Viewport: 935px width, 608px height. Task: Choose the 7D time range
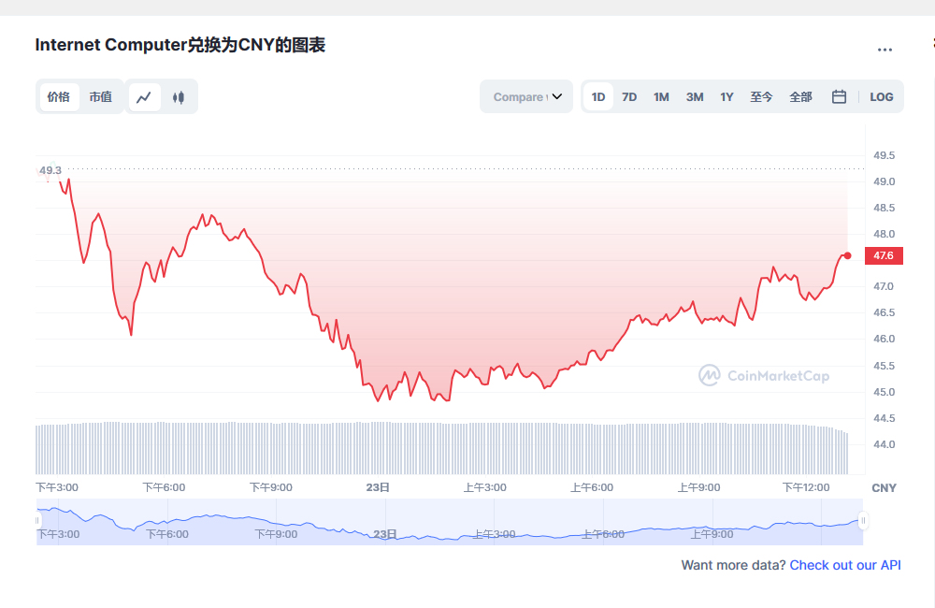629,96
